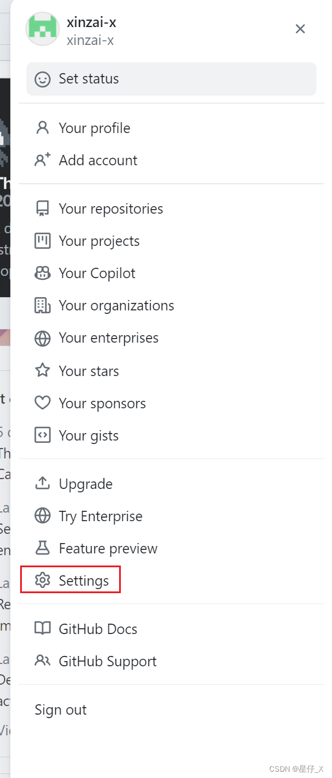Click the globe icon next to Your enterprises
The height and width of the screenshot is (778, 332).
(43, 338)
